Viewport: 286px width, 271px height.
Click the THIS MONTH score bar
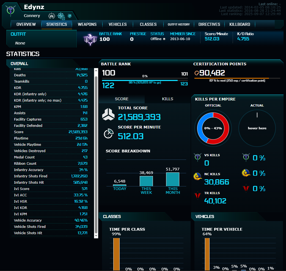coord(173,179)
